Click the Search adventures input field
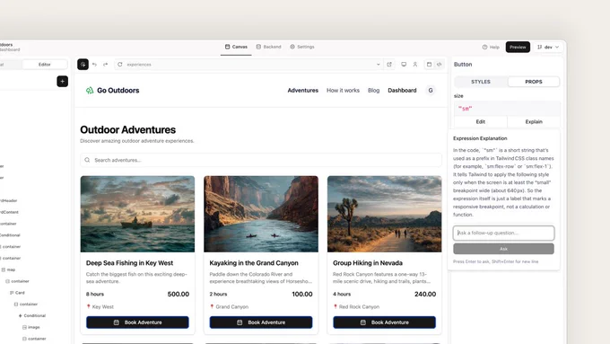The height and width of the screenshot is (344, 610). [261, 160]
